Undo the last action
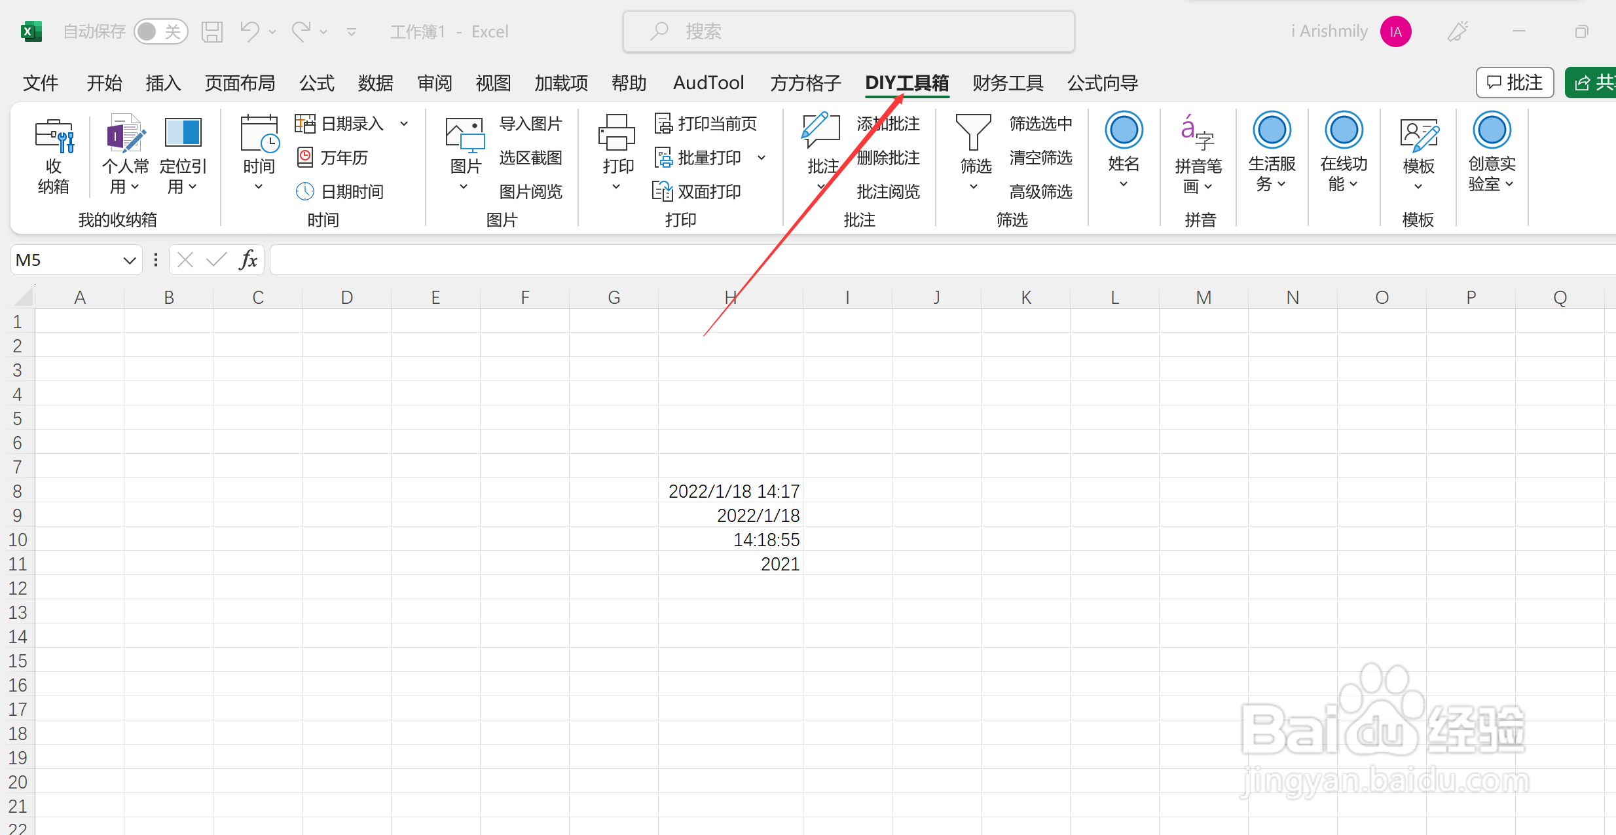This screenshot has height=835, width=1616. click(x=249, y=31)
